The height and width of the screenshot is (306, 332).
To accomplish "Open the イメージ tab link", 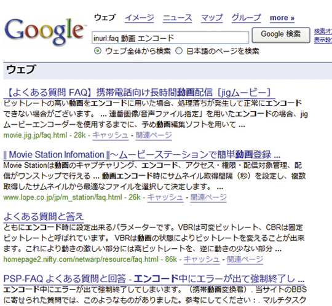I will [x=140, y=18].
